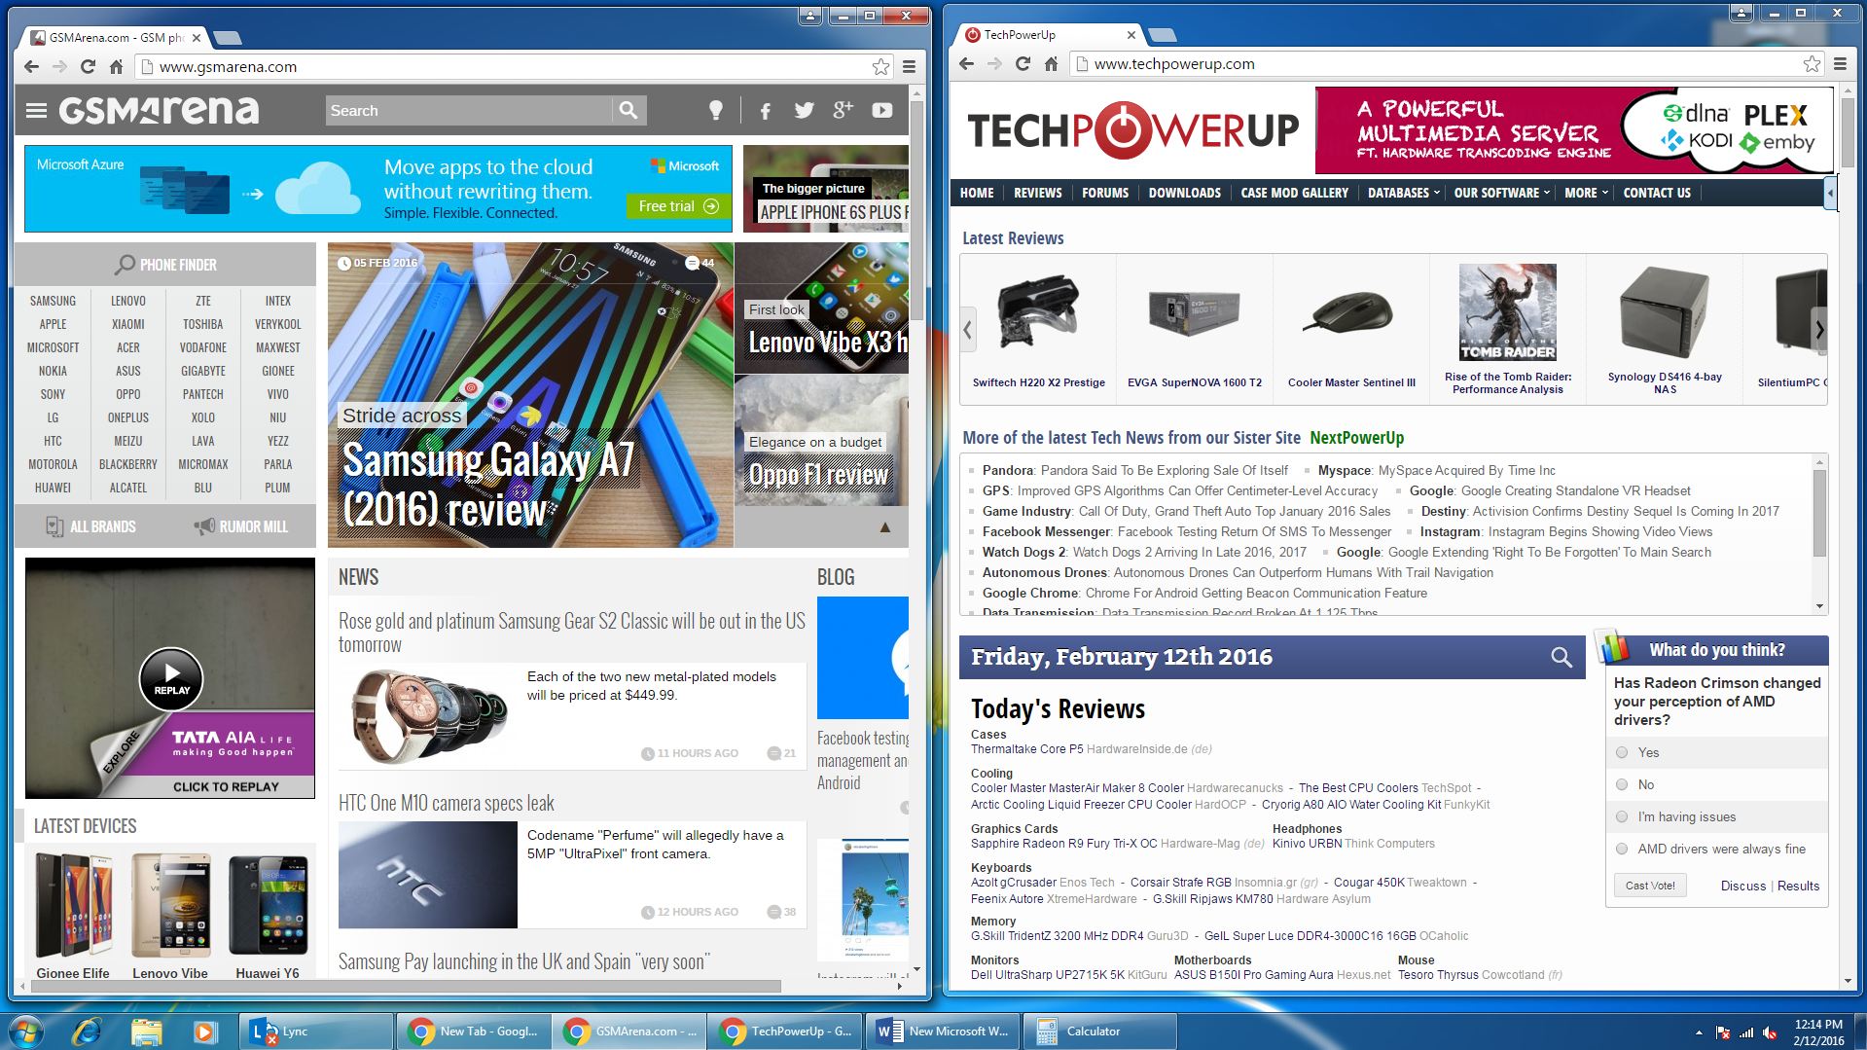This screenshot has width=1867, height=1050.
Task: Click Free trial button in Azure ad
Action: [x=678, y=206]
